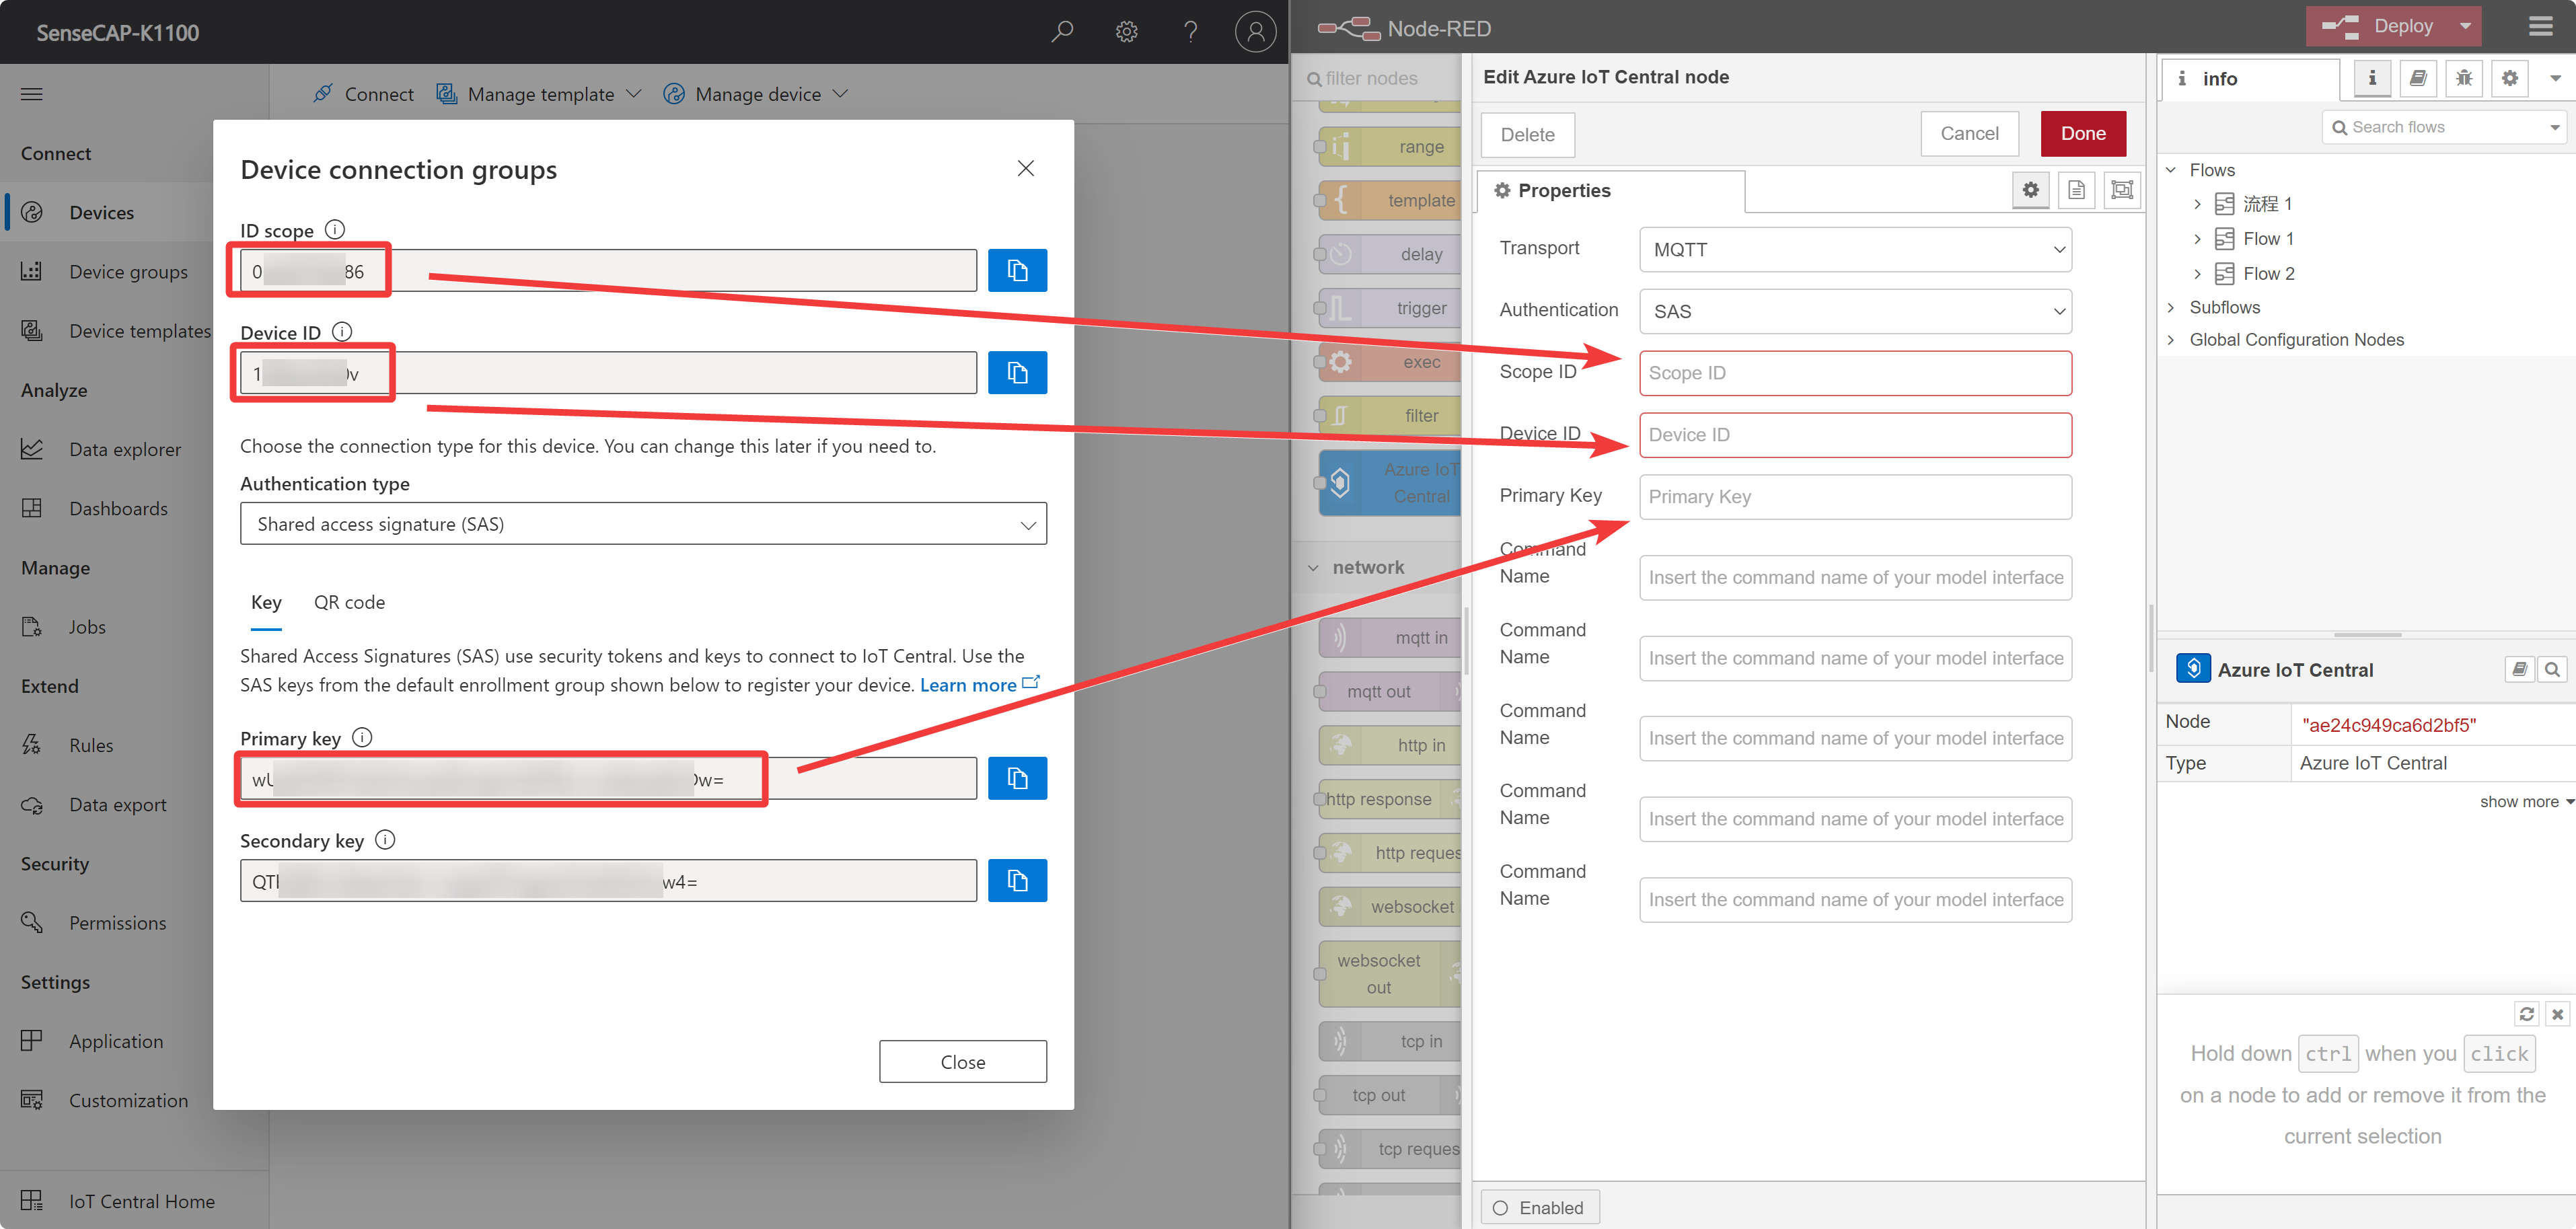Select the mqtt in palette node
Viewport: 2576px width, 1229px height.
1390,637
